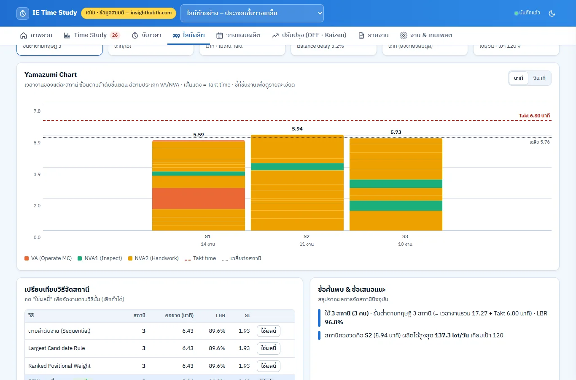
Task: Switch chart units to วินาที
Action: point(539,78)
